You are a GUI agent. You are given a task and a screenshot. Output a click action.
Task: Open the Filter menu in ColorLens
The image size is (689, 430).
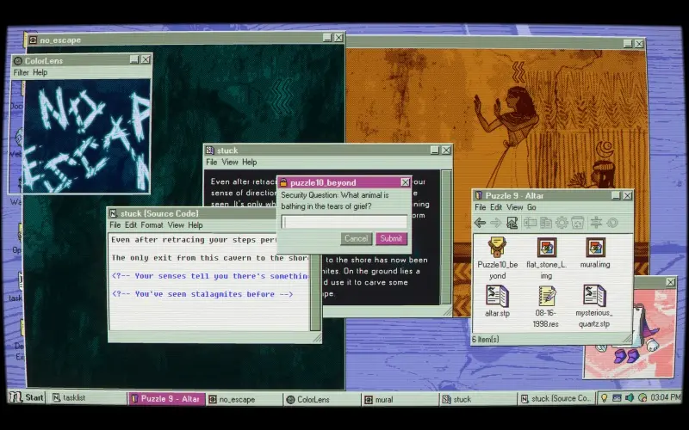pyautogui.click(x=21, y=73)
